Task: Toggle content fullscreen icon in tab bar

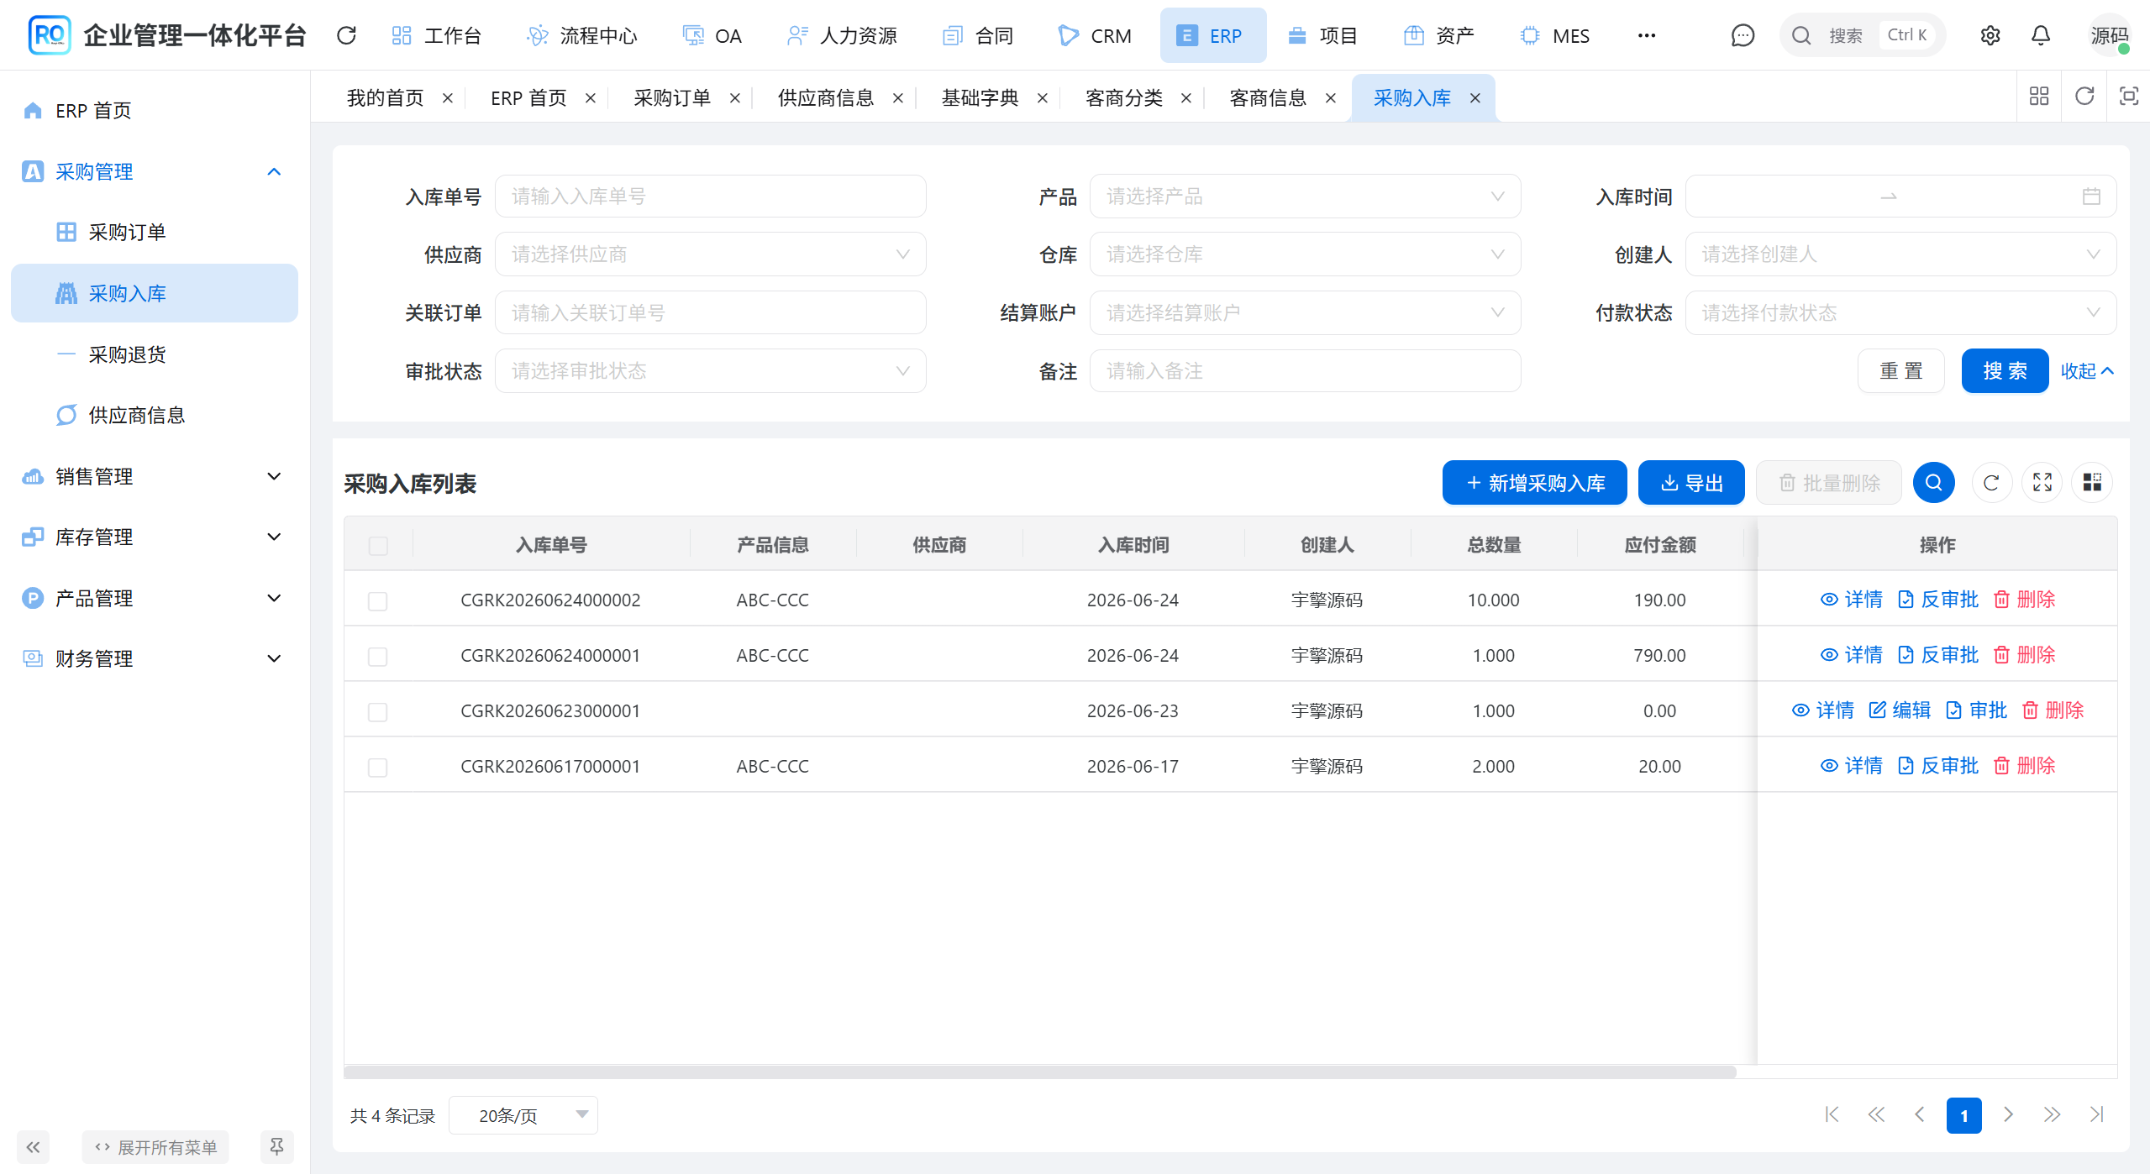Action: 2128,96
